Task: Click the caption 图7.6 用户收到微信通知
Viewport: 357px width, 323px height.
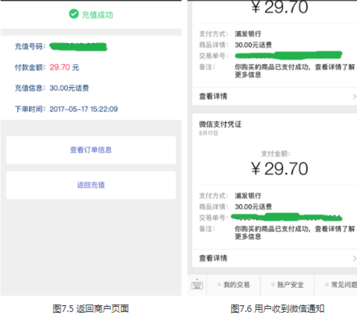Action: 277,309
